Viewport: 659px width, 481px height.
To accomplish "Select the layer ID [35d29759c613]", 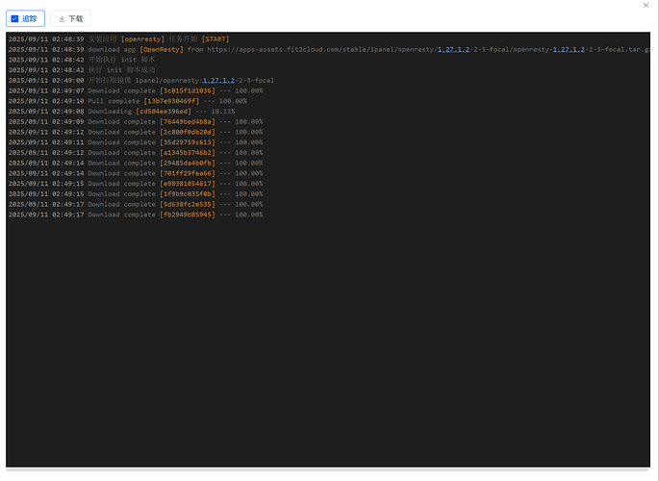I will (188, 142).
